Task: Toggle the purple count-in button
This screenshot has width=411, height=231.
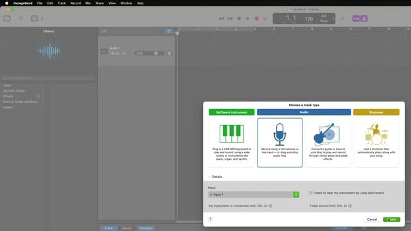Action: pyautogui.click(x=356, y=19)
